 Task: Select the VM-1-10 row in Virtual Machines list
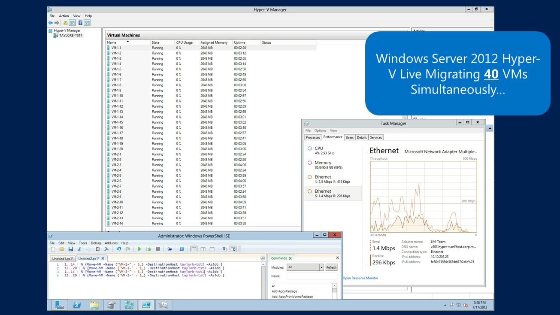point(211,96)
